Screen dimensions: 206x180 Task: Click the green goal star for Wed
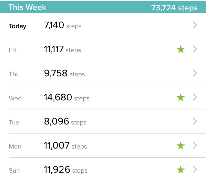click(x=181, y=97)
